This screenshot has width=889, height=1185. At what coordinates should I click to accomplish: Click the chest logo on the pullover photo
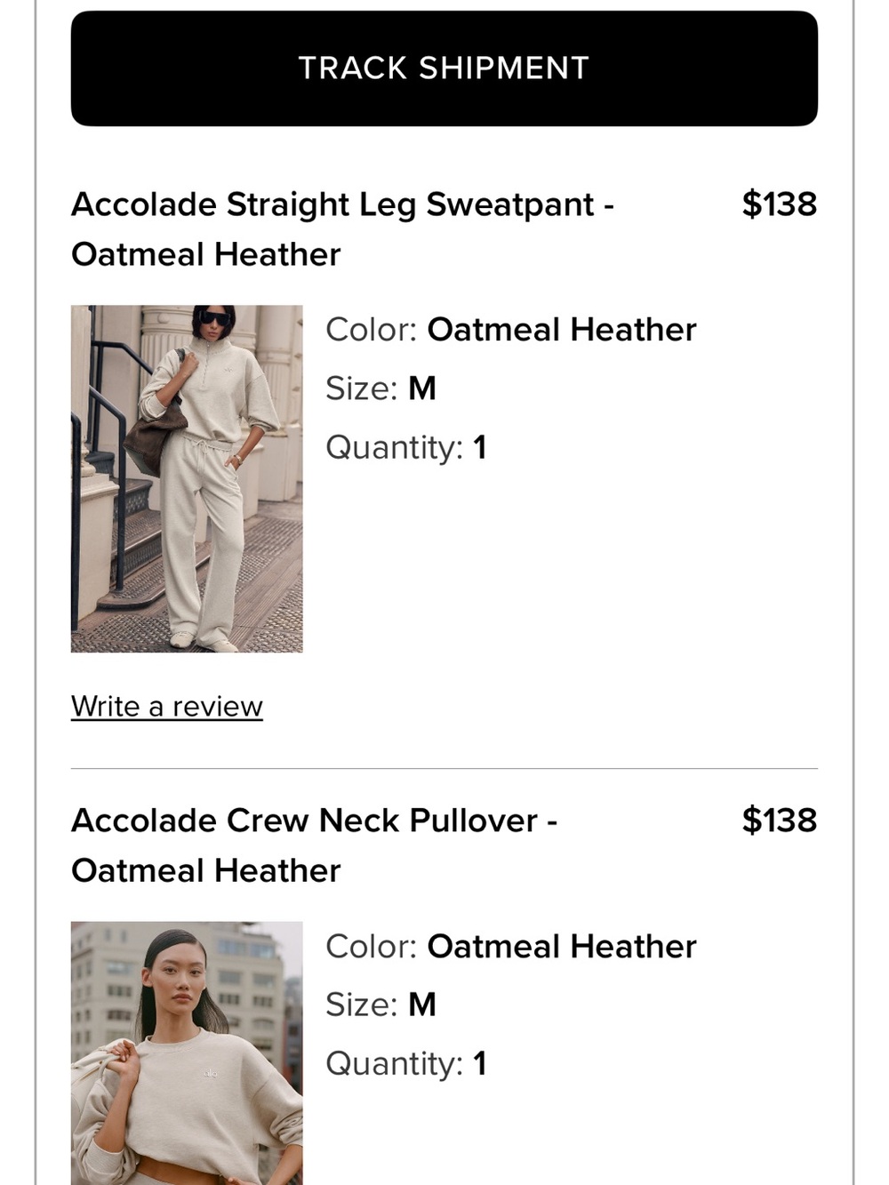[210, 1074]
